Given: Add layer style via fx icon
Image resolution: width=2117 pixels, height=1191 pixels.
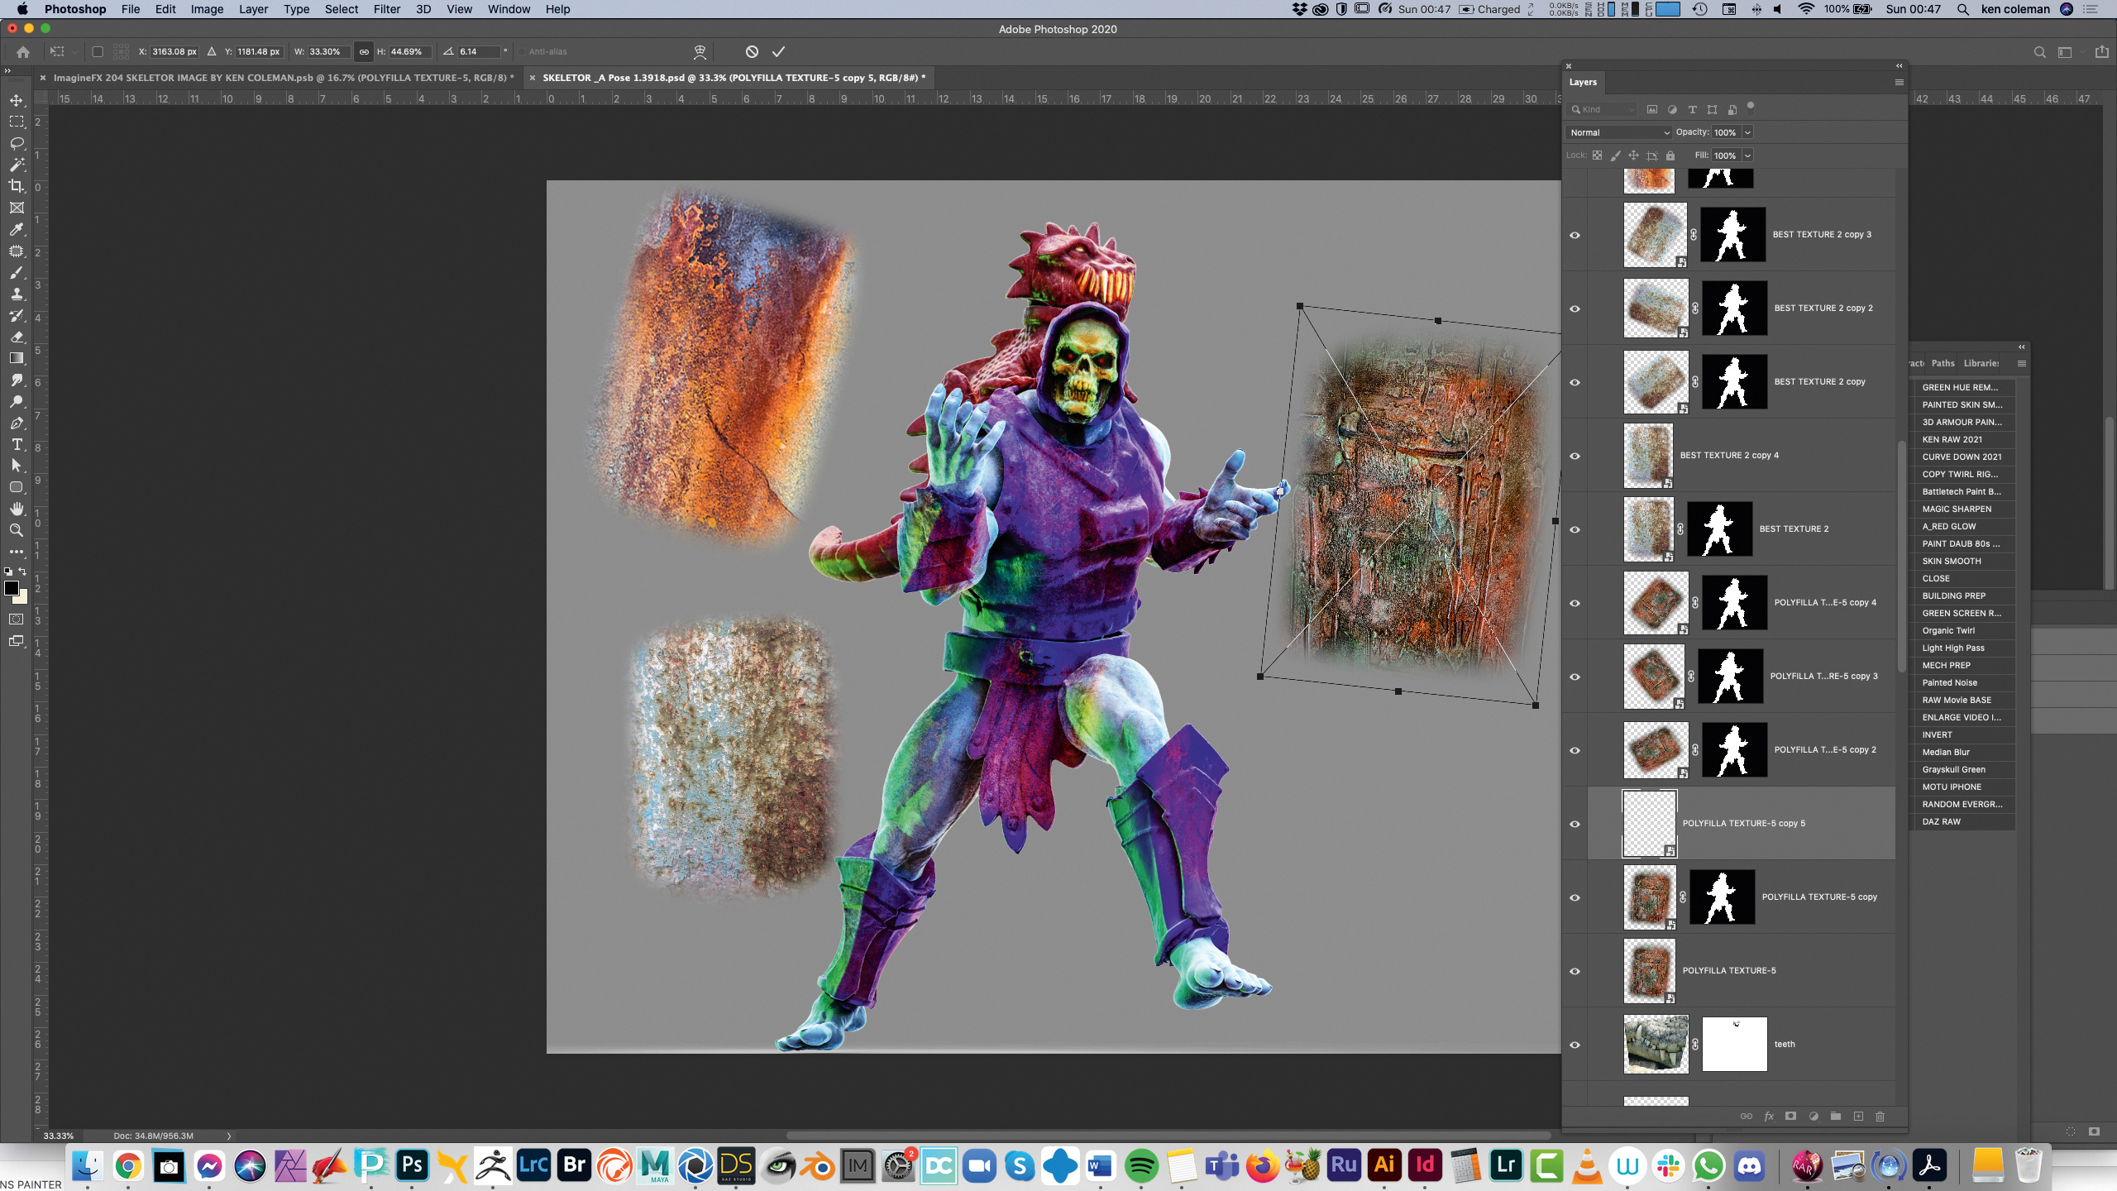Looking at the screenshot, I should (x=1769, y=1116).
